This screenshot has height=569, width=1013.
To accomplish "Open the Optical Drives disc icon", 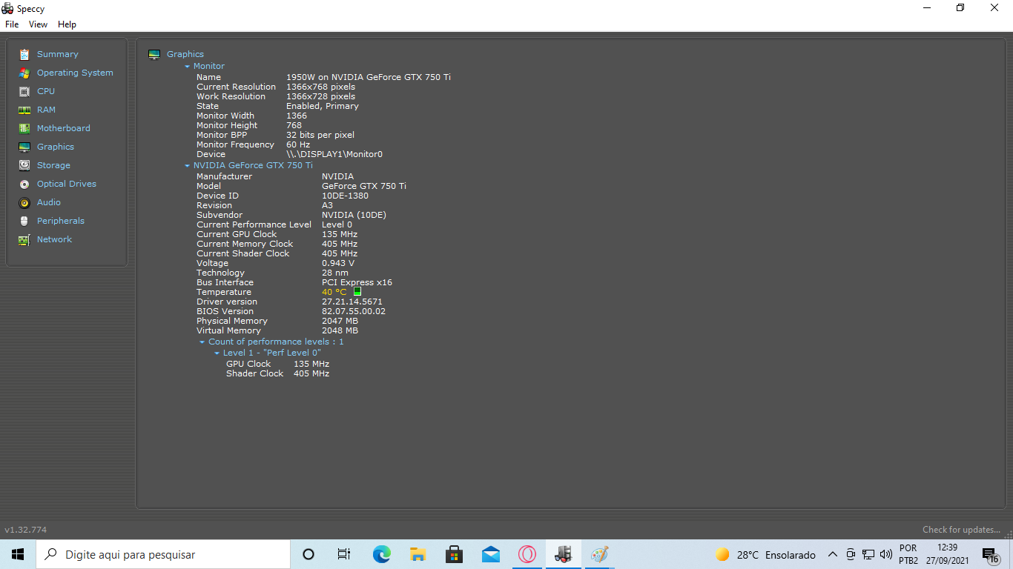I will click(x=24, y=184).
